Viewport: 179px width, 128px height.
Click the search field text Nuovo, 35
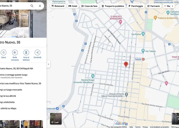(6, 6)
